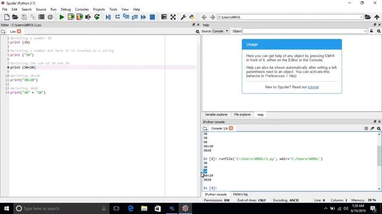The height and width of the screenshot is (214, 382).
Task: Start debugging with the debug file icon
Action: (x=108, y=17)
